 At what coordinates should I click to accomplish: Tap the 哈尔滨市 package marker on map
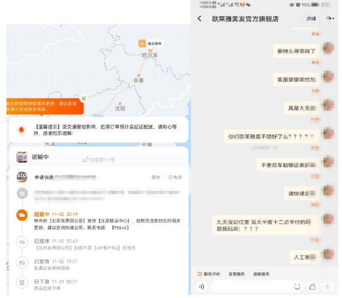click(x=143, y=43)
